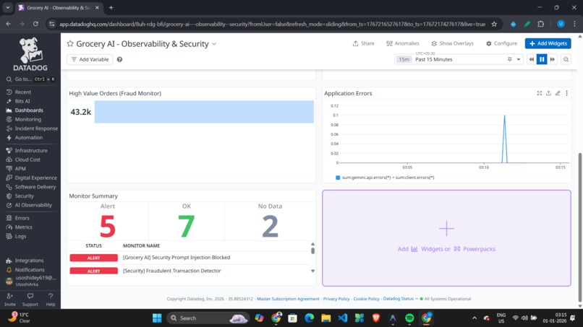Open the Datadog Status link
This screenshot has width=583, height=327.
(398, 299)
